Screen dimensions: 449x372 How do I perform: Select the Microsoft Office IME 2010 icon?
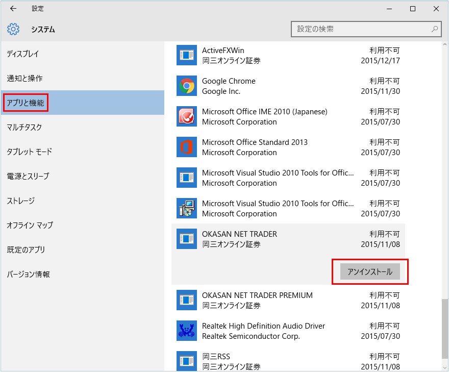[x=187, y=116]
